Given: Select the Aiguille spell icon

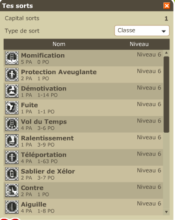Looking at the screenshot, I should coord(12,207).
